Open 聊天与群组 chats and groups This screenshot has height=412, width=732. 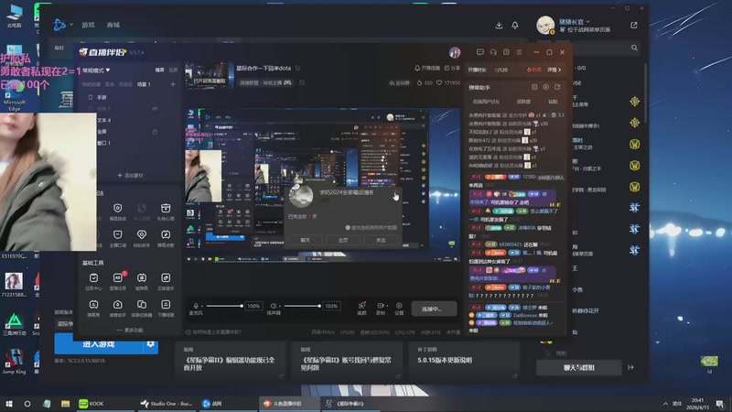(x=578, y=368)
